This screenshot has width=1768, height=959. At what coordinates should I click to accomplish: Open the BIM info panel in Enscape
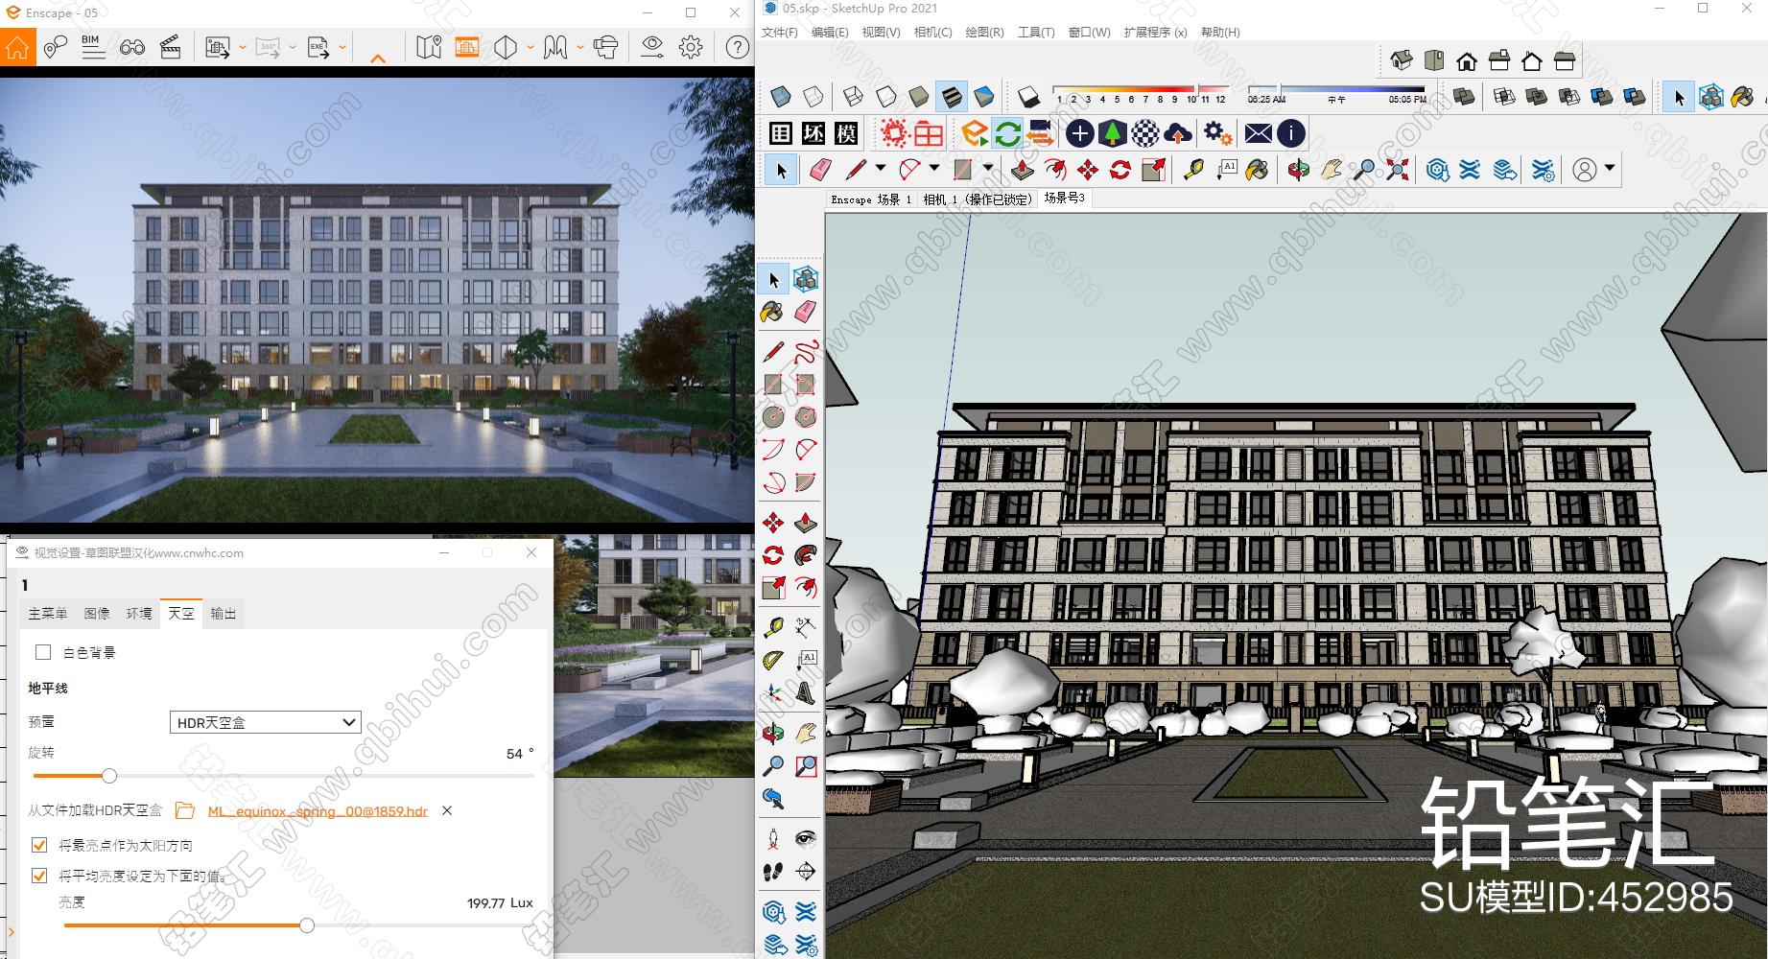93,47
